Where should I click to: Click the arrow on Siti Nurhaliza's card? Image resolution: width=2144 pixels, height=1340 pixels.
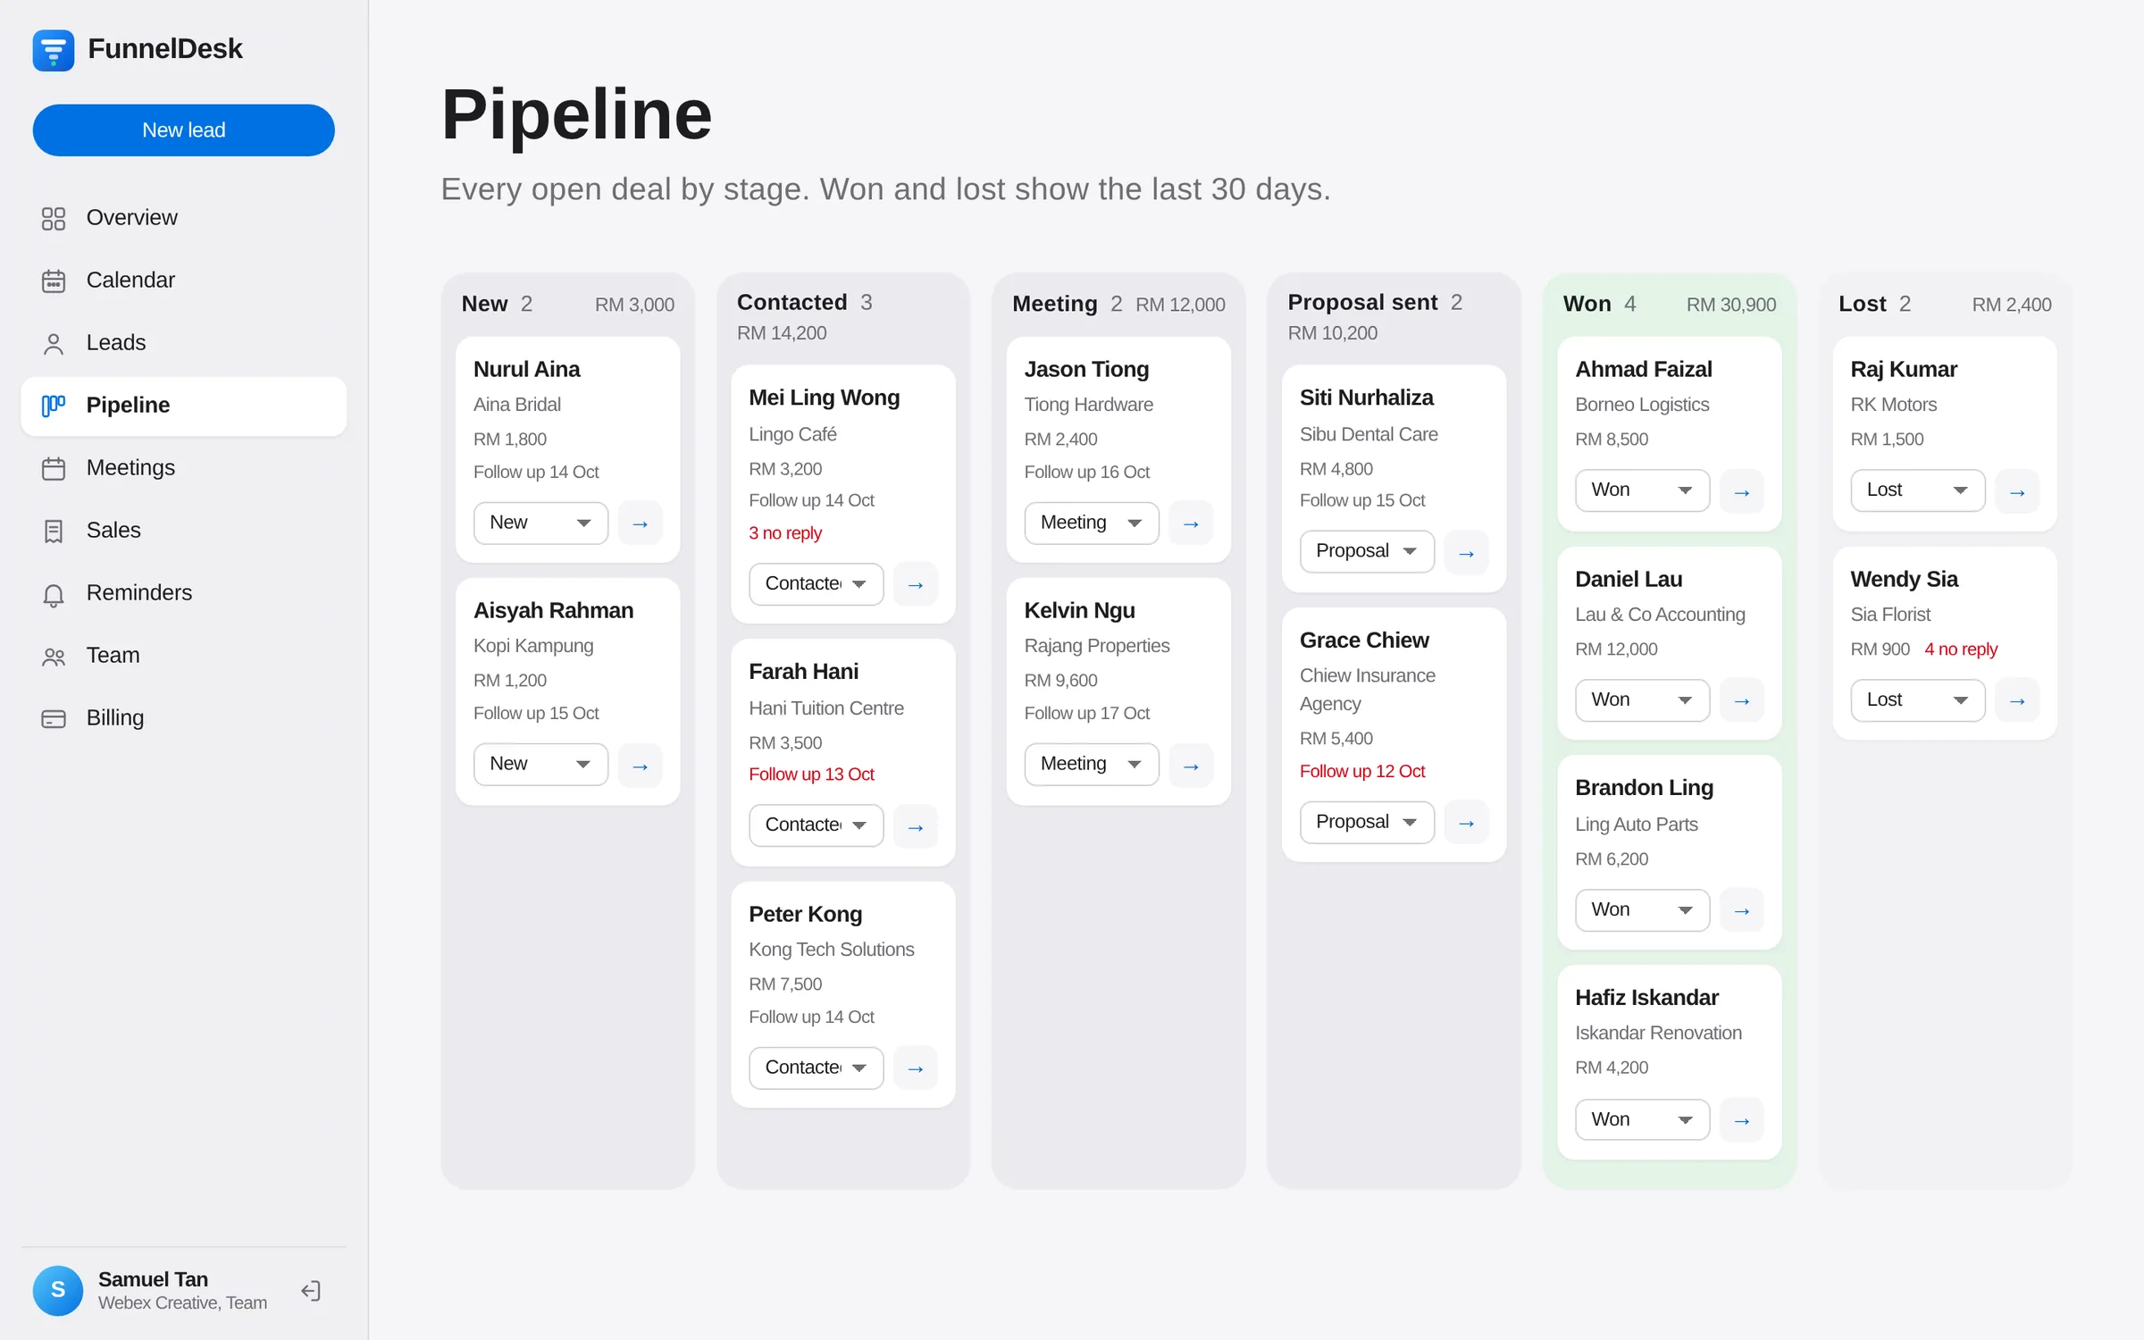1466,553
